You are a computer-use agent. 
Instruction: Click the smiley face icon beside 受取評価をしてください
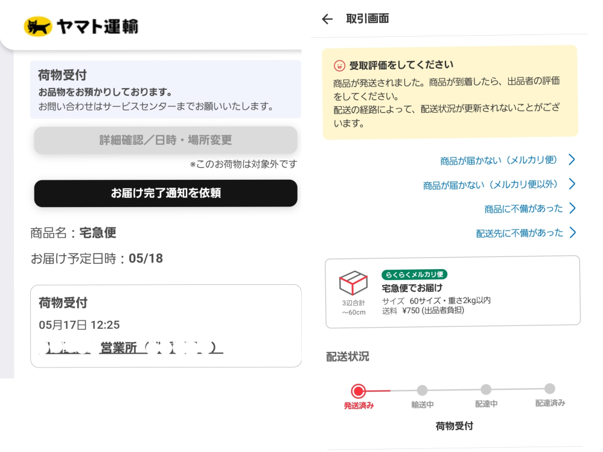(339, 66)
